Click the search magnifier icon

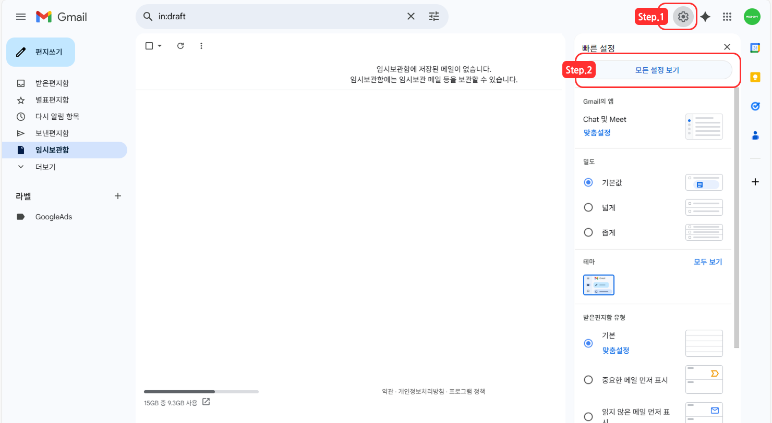coord(148,16)
